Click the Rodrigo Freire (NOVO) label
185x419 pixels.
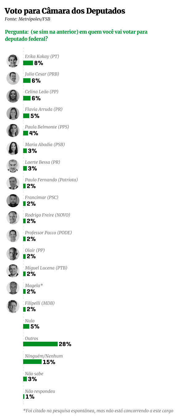[x=47, y=215]
